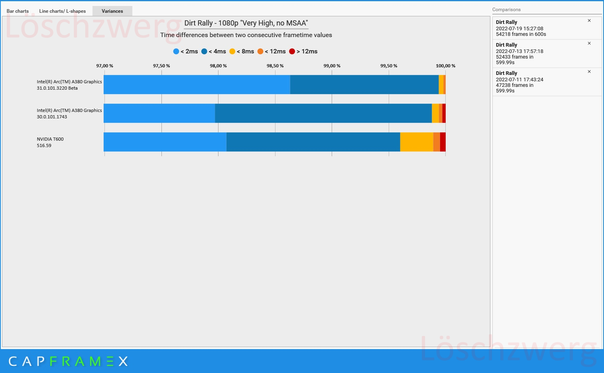
Task: Click the dark blue A380 30.0.101.1743 bar segment
Action: pos(323,113)
